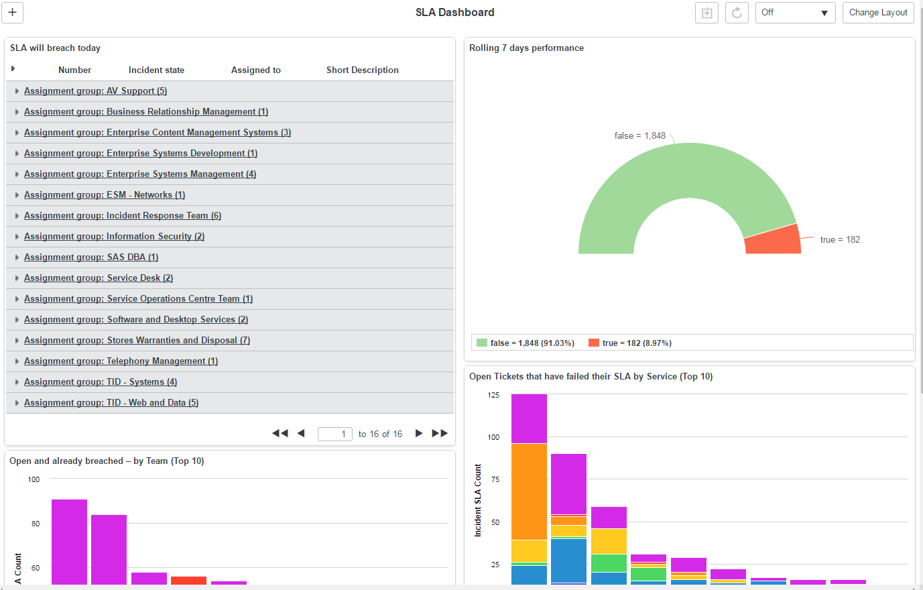This screenshot has height=590, width=923.
Task: Click the dashboard export download icon
Action: click(x=706, y=13)
